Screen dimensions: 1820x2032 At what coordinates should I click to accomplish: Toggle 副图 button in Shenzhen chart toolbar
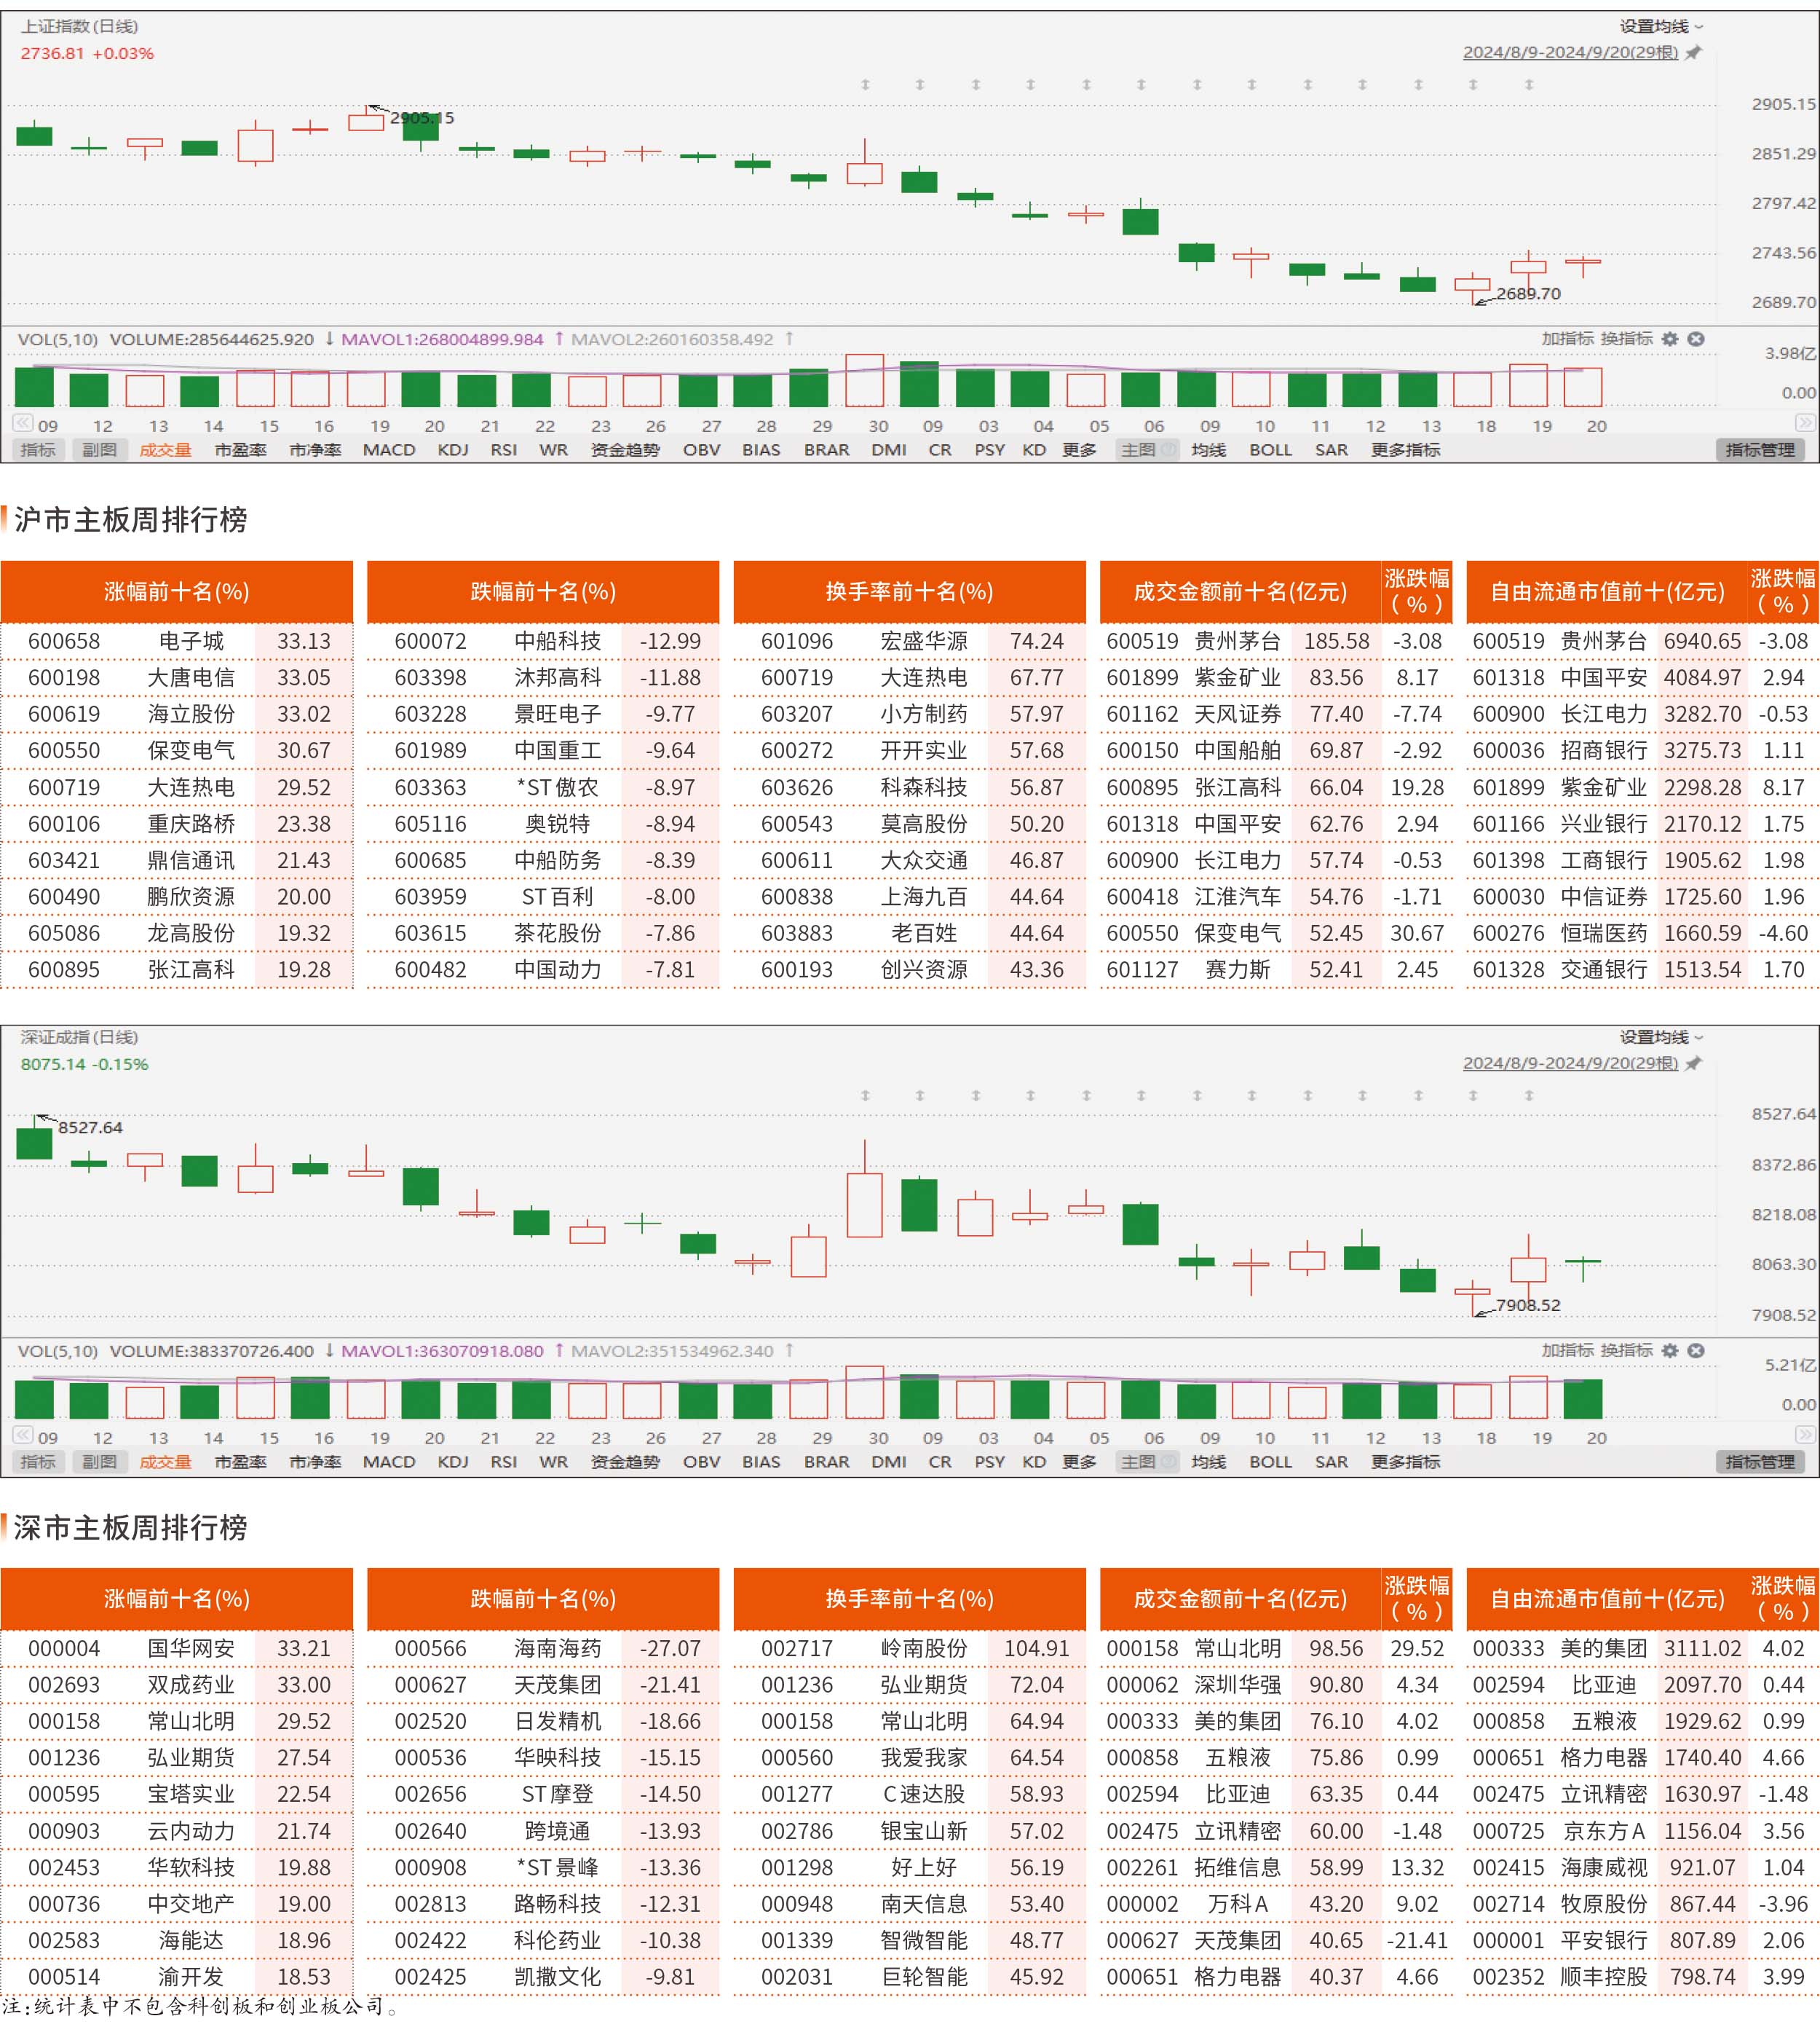(x=99, y=1462)
